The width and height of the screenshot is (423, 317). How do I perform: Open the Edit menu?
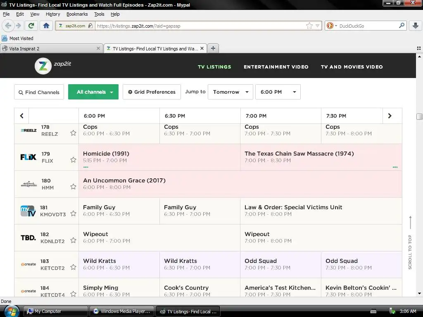pyautogui.click(x=20, y=14)
